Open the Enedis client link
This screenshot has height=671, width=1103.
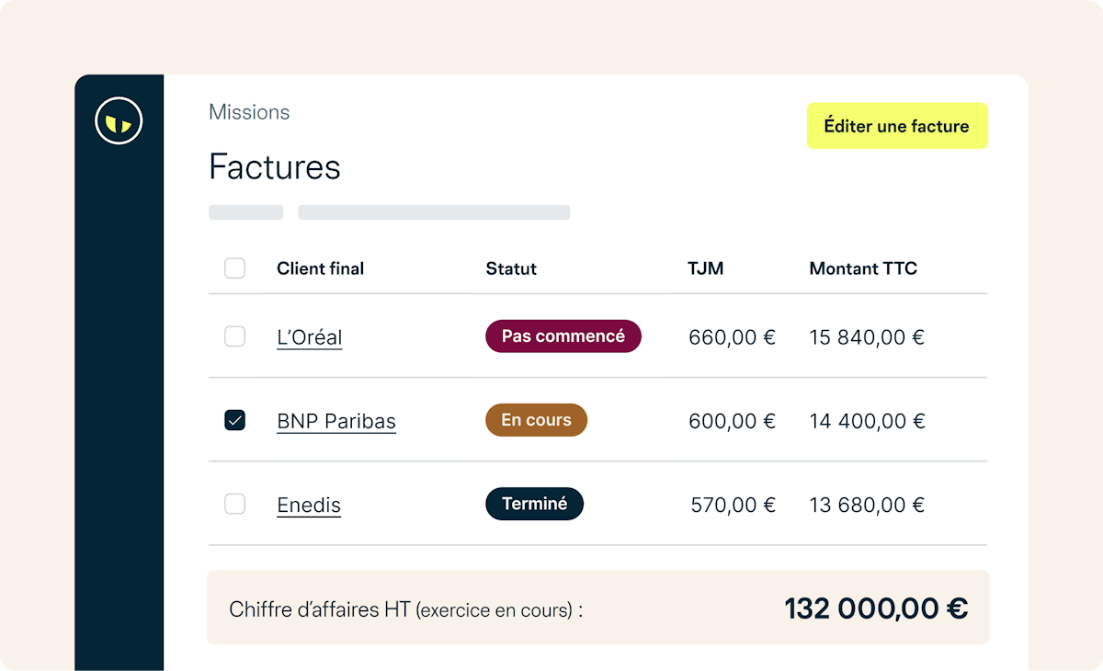coord(309,506)
